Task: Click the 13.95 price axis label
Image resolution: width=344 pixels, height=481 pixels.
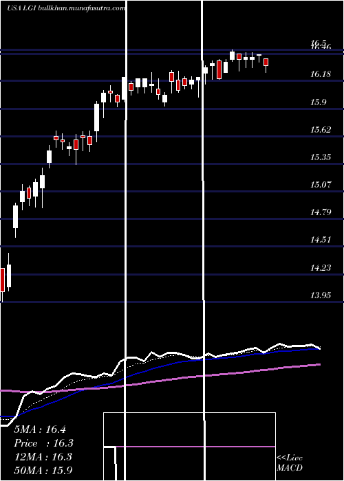Action: (321, 295)
